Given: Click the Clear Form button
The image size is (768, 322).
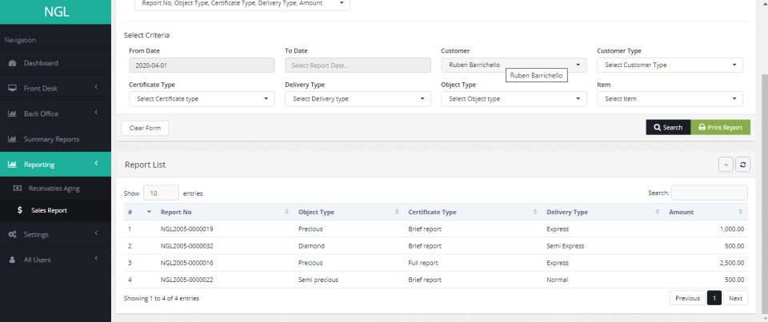Looking at the screenshot, I should coord(145,128).
